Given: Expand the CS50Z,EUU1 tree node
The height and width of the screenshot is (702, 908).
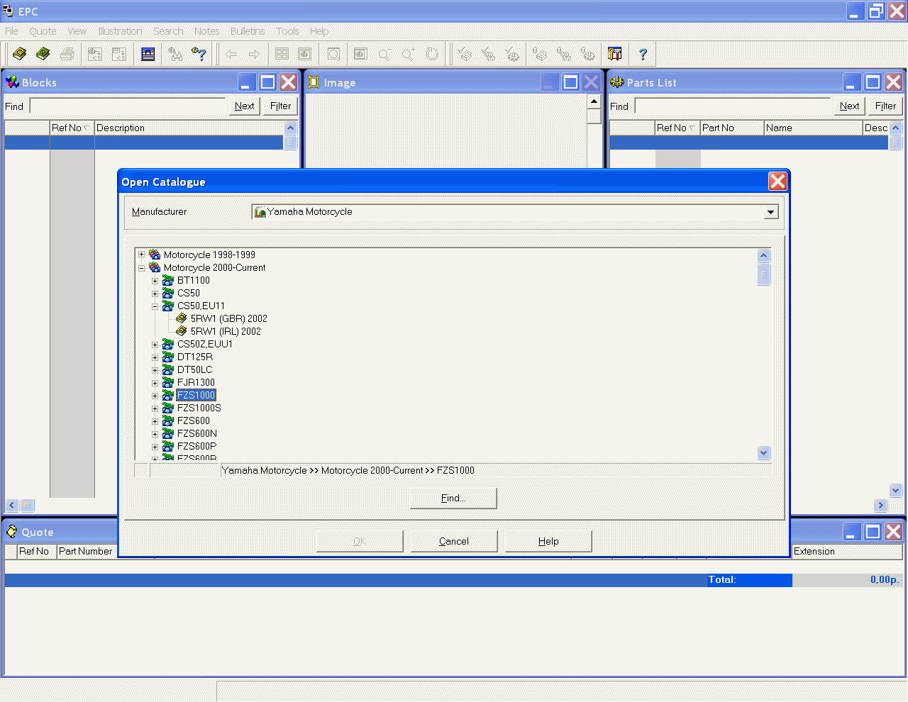Looking at the screenshot, I should 155,344.
